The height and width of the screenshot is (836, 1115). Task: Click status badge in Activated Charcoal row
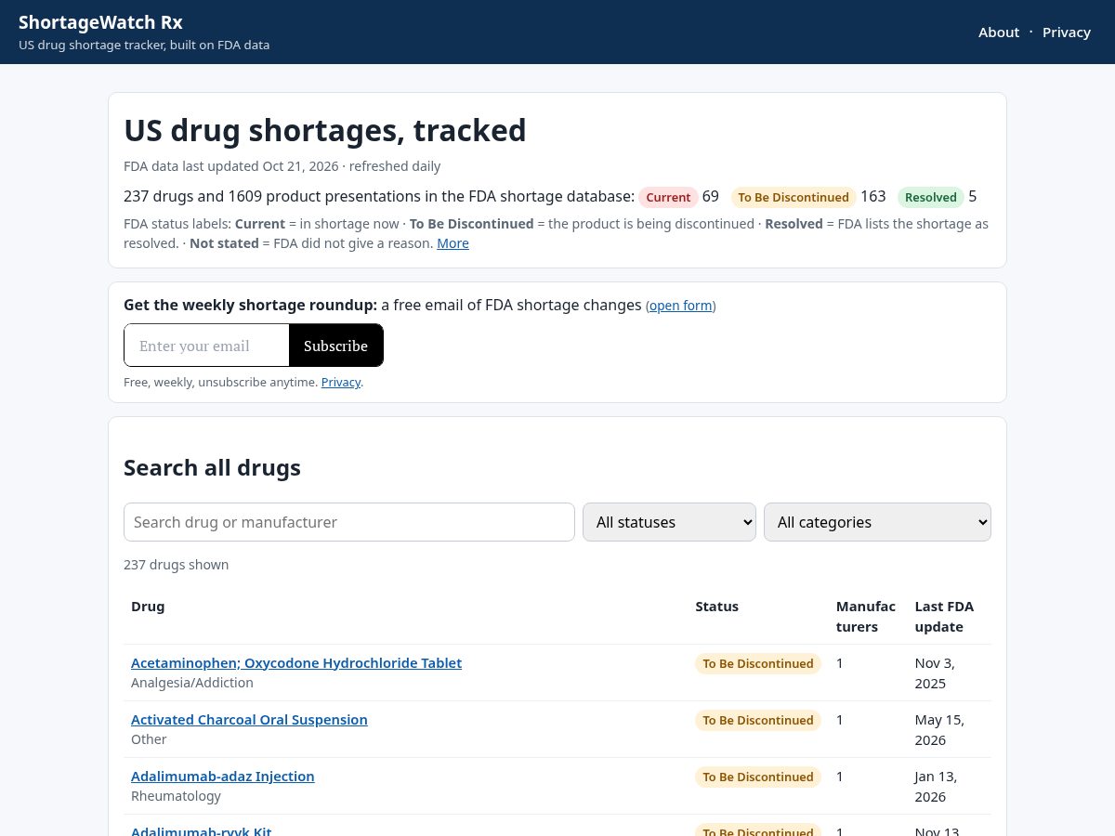758,721
